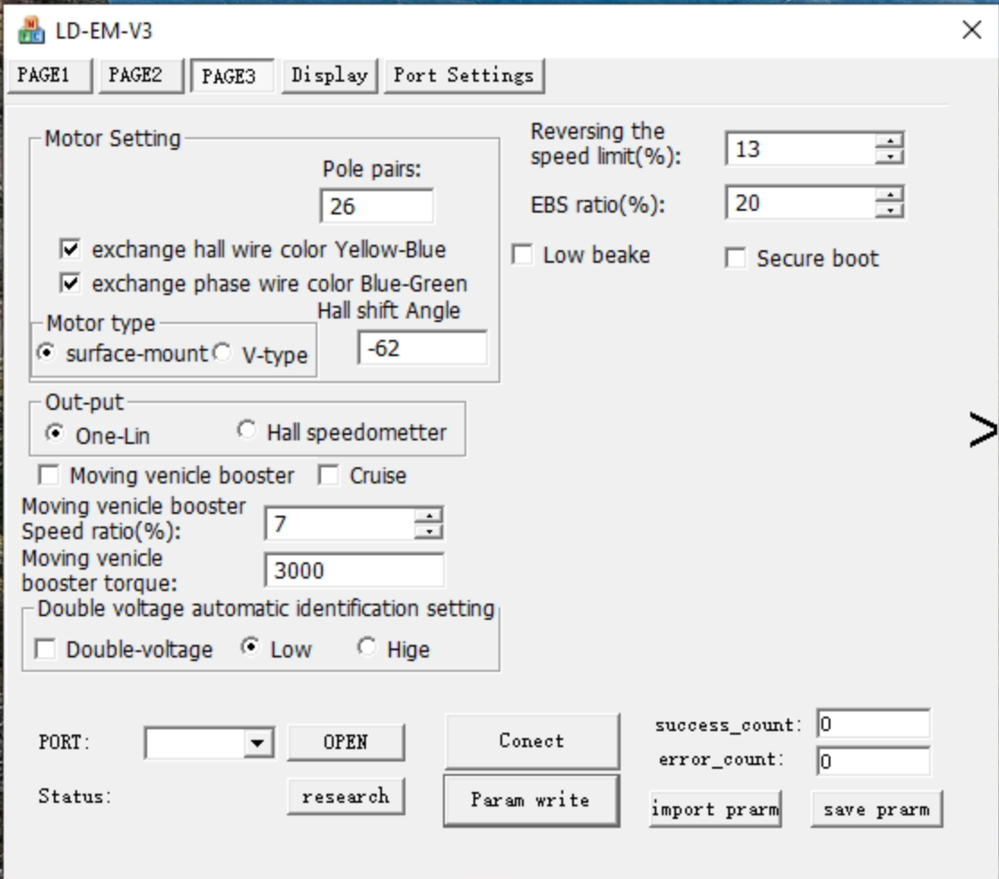Select Hige voltage radio option
The width and height of the screenshot is (999, 879).
366,648
